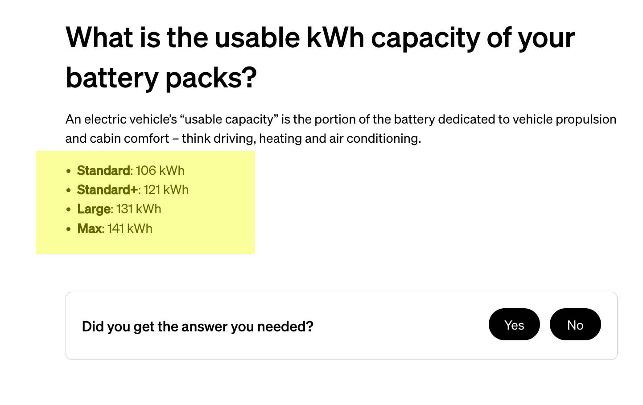
Task: Click the bold Standard+ label
Action: pyautogui.click(x=107, y=190)
